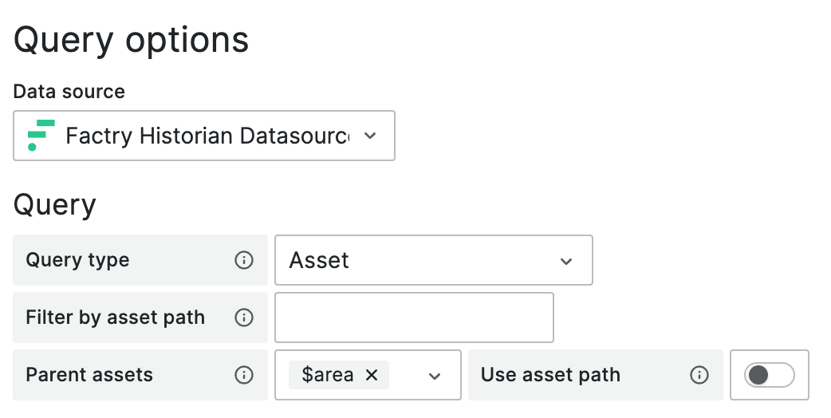
Task: Show info tooltip for Query type
Action: pyautogui.click(x=244, y=260)
